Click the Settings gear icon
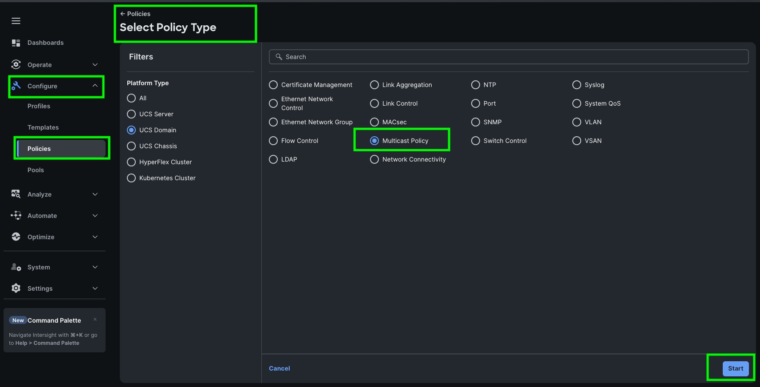The image size is (760, 387). (16, 288)
